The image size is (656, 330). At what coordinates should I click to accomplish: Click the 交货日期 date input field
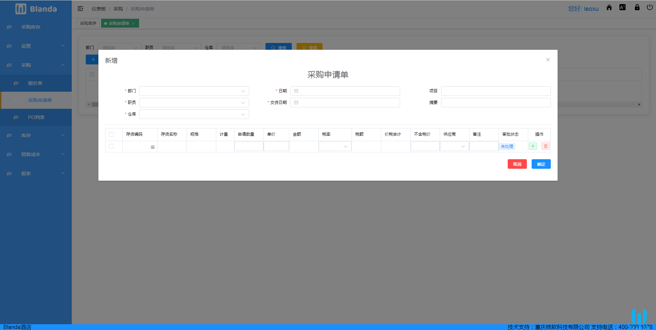(345, 103)
